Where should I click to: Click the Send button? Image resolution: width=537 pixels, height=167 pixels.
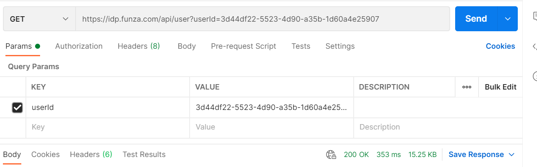coord(476,19)
